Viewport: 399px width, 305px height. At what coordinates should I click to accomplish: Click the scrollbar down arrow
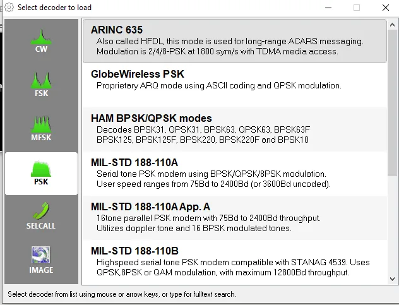(393, 279)
